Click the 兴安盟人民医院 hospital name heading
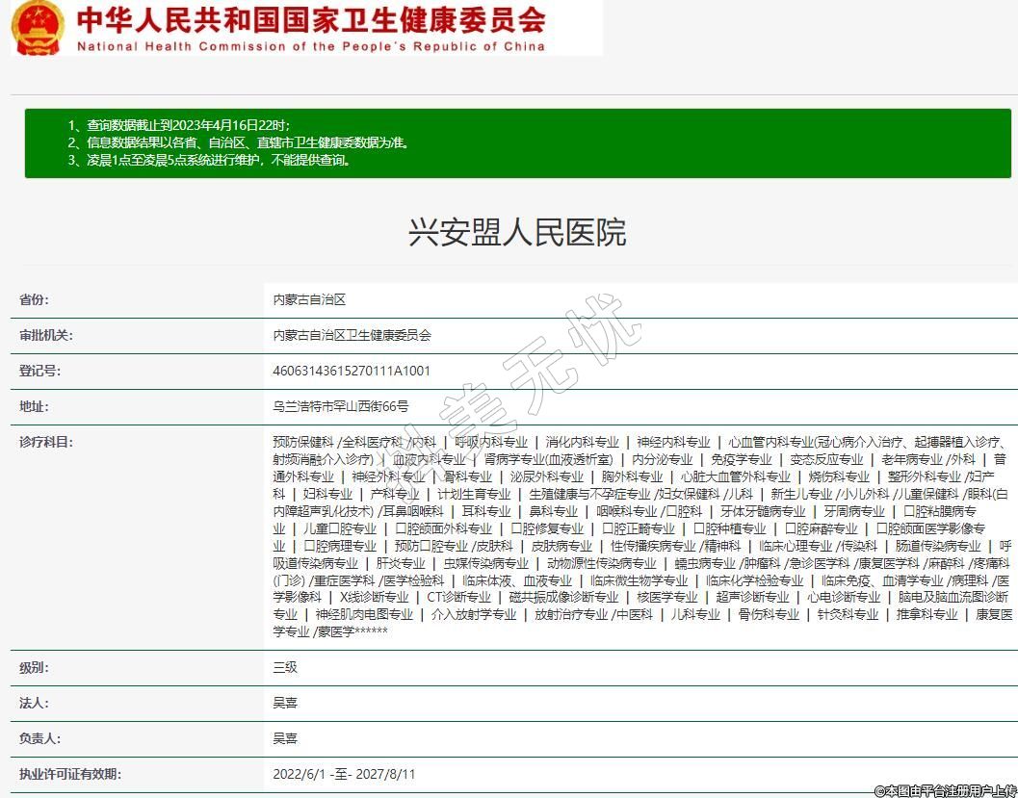Screen dimensions: 1018x798 point(517,233)
